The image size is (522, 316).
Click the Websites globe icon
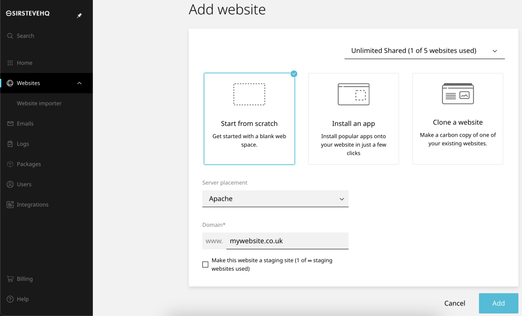(10, 83)
